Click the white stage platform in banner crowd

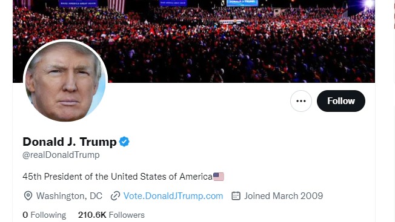point(232,22)
